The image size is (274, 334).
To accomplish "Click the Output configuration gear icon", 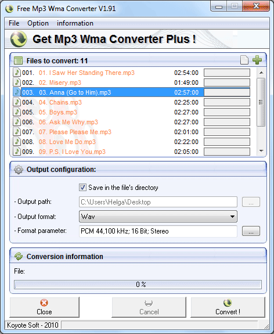I will pos(19,170).
